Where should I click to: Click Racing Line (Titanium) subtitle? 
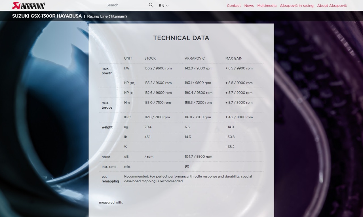(x=107, y=16)
